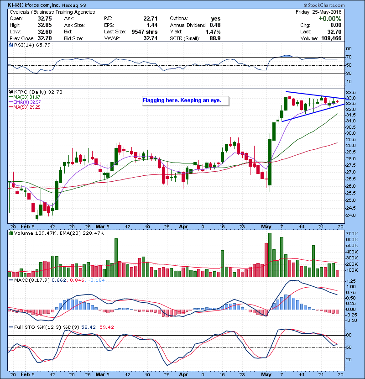365x379 pixels.
Task: Click the MACD histogram value -0.184
Action: (96, 280)
